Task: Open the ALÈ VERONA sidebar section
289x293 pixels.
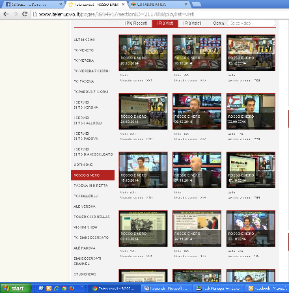Action: [x=85, y=206]
